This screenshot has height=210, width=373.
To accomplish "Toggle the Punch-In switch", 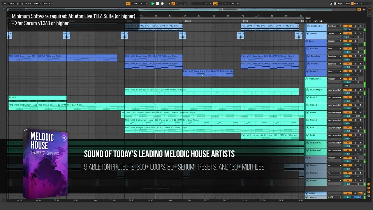I will pyautogui.click(x=210, y=3).
